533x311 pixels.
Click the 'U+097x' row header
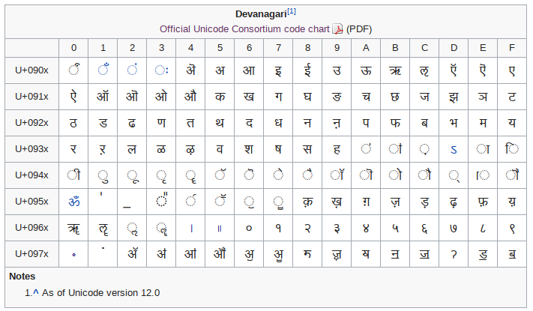tap(31, 253)
